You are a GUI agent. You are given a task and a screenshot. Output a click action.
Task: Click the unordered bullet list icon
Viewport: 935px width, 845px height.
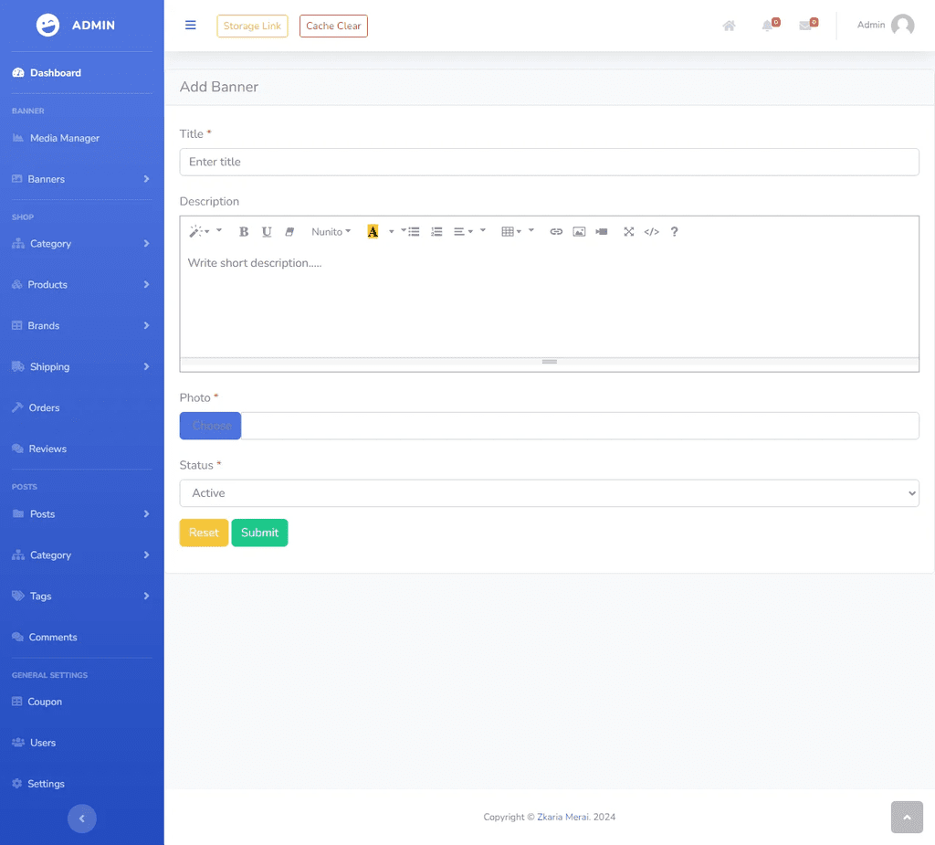[x=414, y=231]
